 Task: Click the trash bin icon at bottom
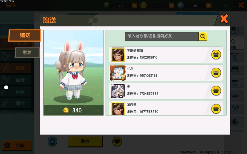click(x=52, y=141)
